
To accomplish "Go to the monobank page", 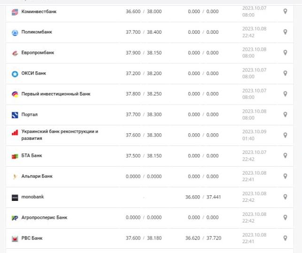I will pyautogui.click(x=32, y=197).
